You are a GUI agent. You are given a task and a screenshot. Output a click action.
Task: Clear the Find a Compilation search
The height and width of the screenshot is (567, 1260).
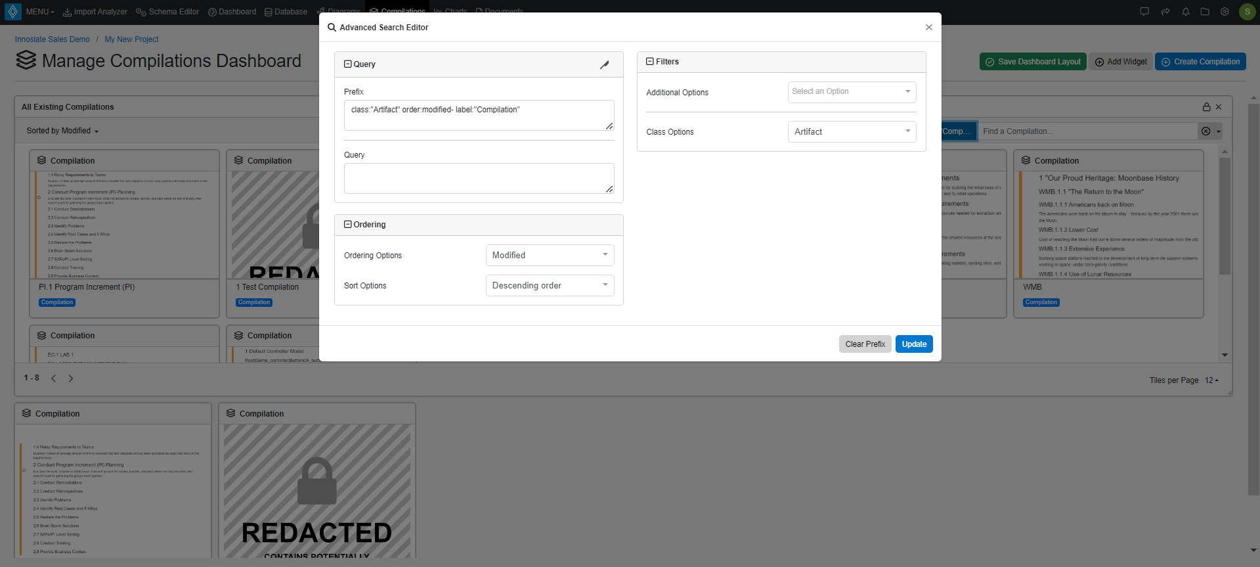click(1206, 131)
